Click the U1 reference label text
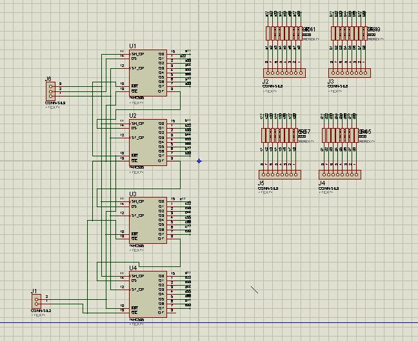 click(133, 46)
